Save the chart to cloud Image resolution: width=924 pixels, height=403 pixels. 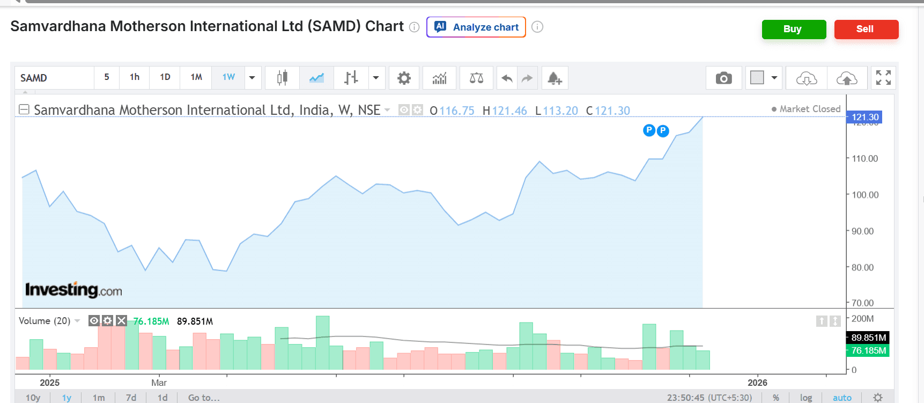tap(847, 78)
